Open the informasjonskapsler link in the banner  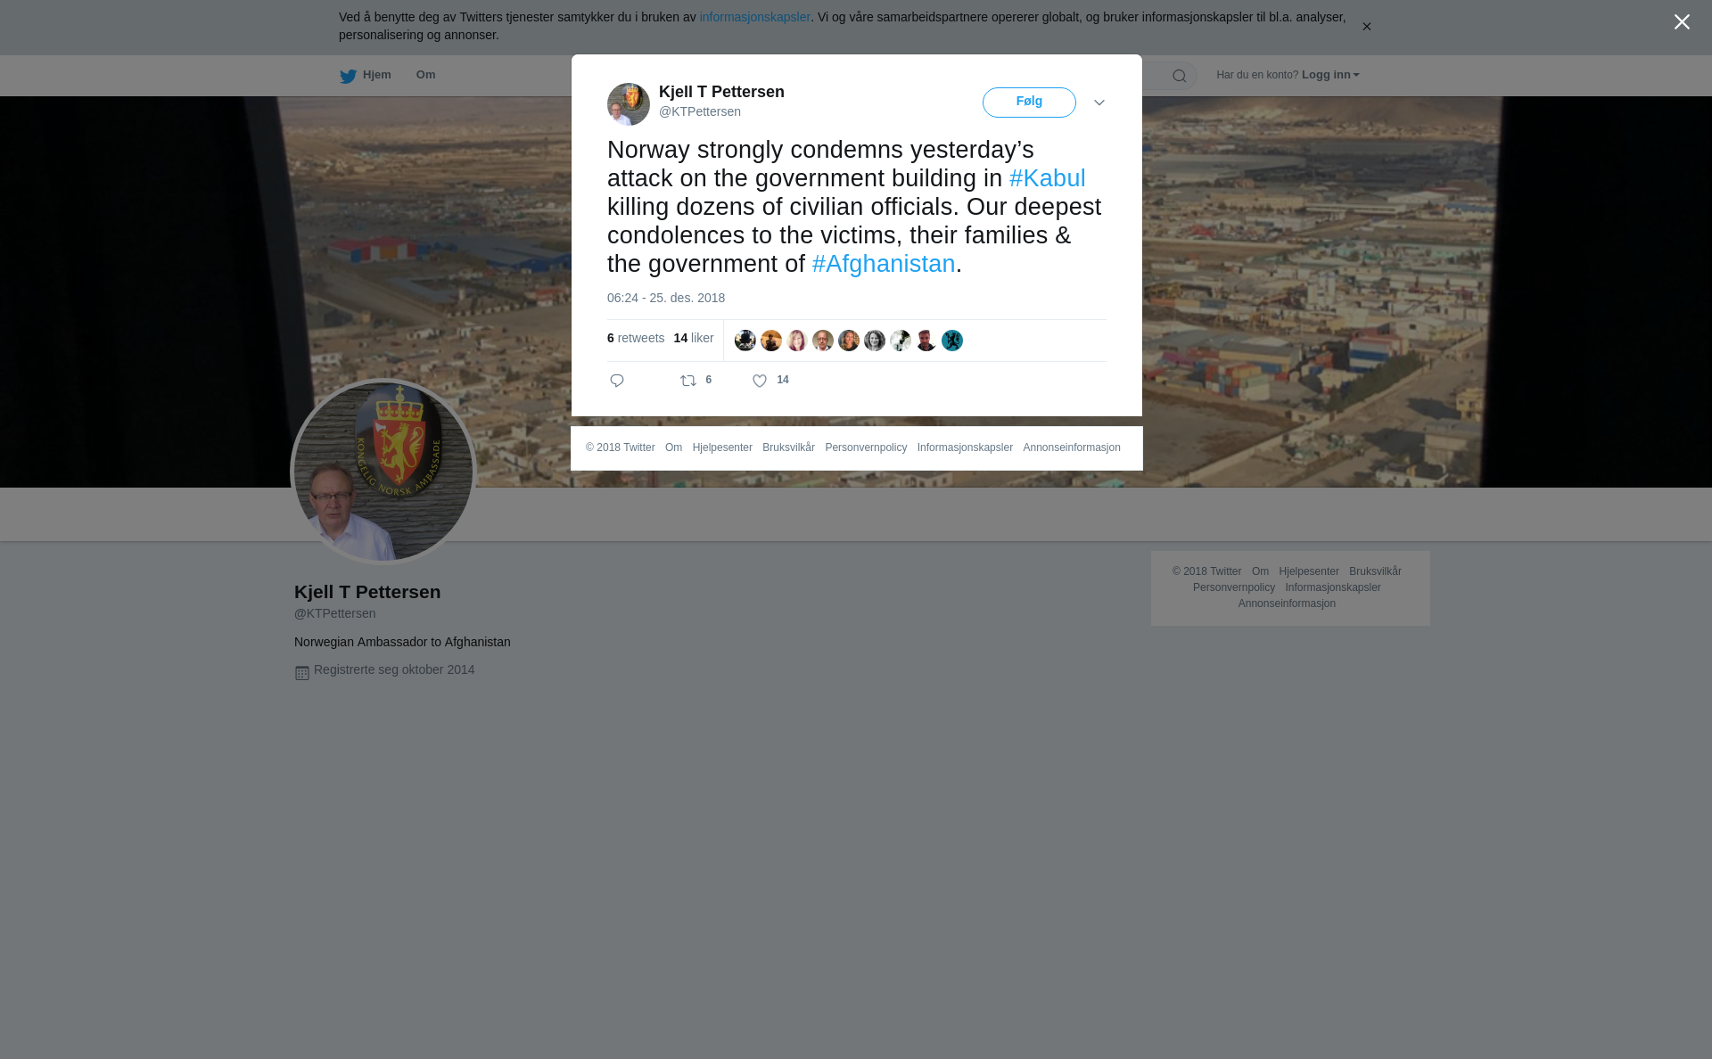click(x=754, y=17)
